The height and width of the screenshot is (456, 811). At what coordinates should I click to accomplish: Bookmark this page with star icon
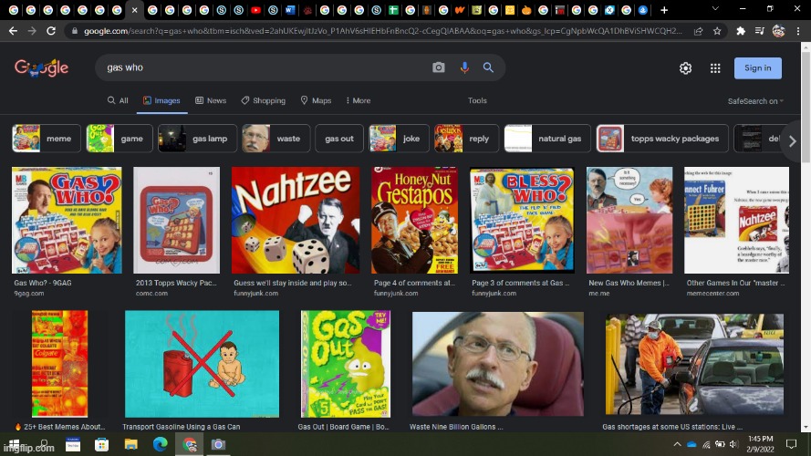pos(718,30)
